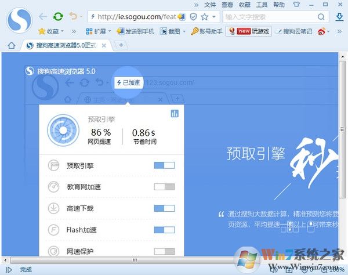Click 发送到手机 toolbar button
Image resolution: width=348 pixels, height=275 pixels.
135,31
